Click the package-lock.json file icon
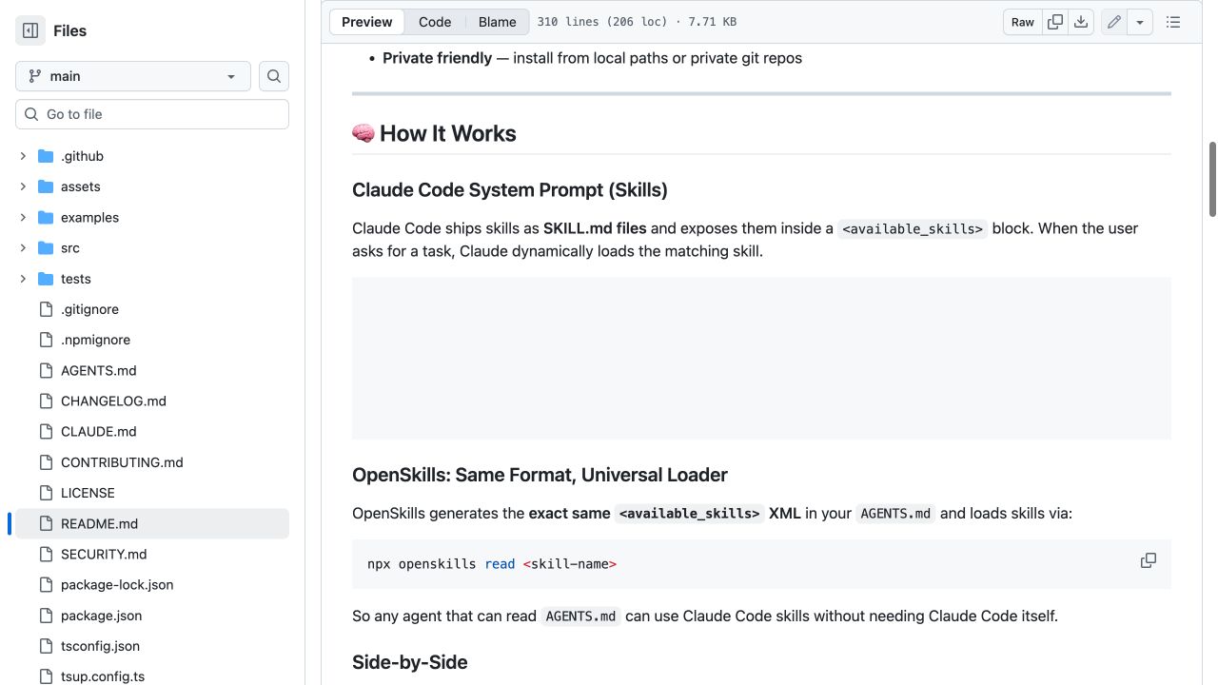This screenshot has width=1218, height=685. pyautogui.click(x=46, y=584)
